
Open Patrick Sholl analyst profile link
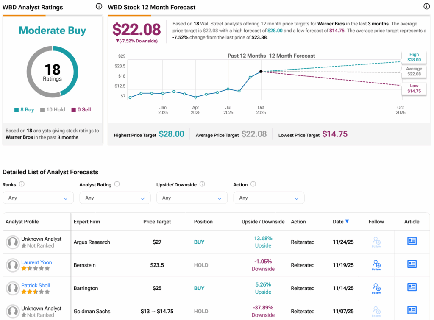coord(36,285)
